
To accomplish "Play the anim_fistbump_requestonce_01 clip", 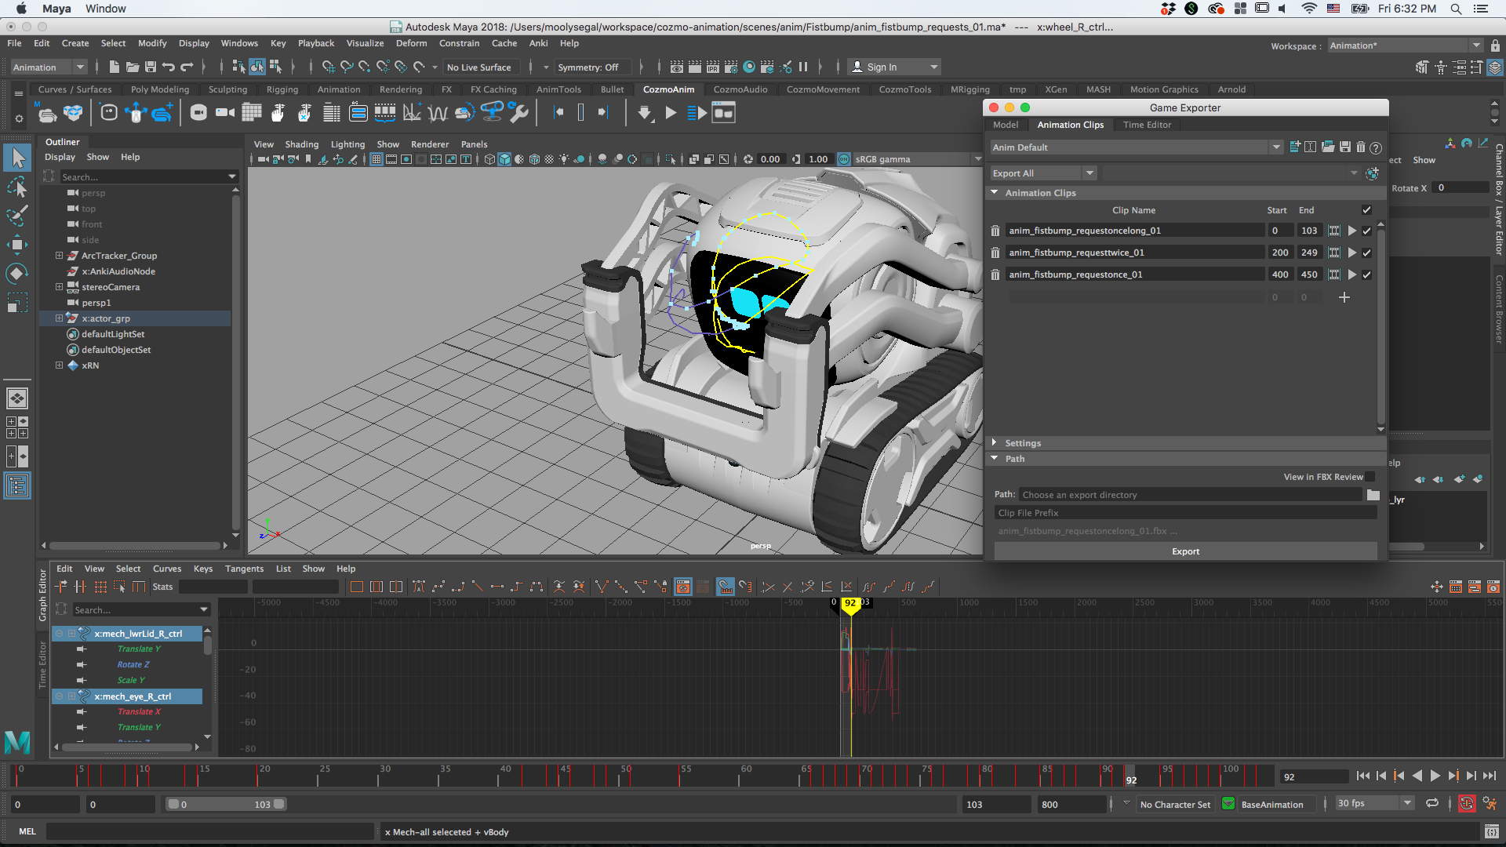I will coord(1351,274).
